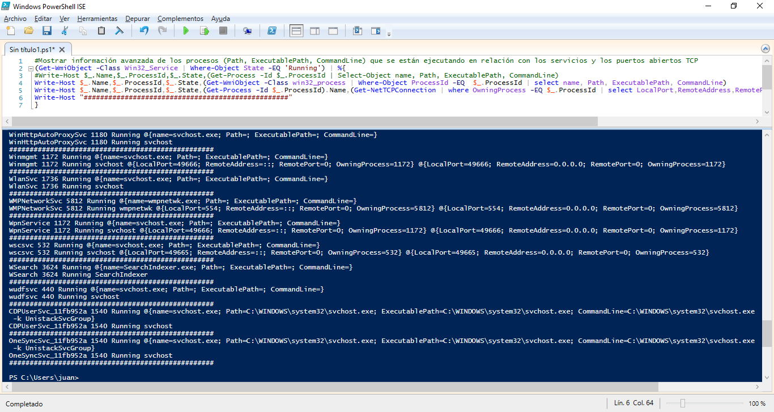
Task: Expand the toolbar overflow options arrow
Action: click(x=389, y=34)
